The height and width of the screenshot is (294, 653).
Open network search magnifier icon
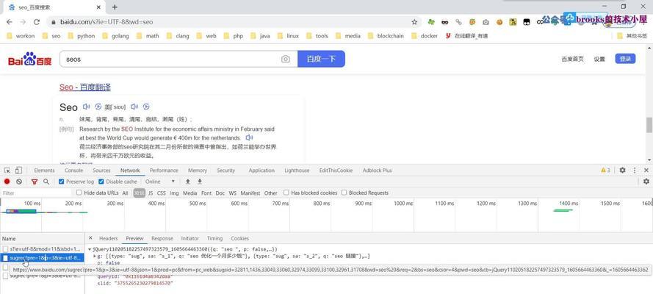pos(46,182)
